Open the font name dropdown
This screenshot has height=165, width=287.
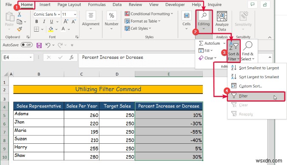(x=59, y=14)
